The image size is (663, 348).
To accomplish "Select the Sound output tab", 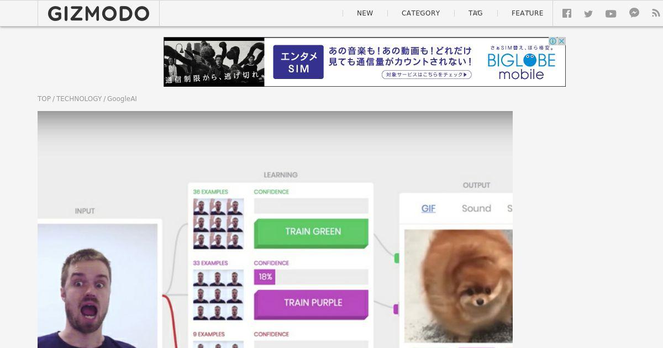I will click(476, 208).
